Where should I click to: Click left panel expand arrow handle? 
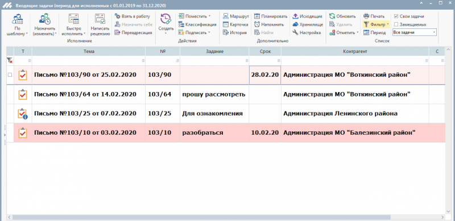point(5,135)
